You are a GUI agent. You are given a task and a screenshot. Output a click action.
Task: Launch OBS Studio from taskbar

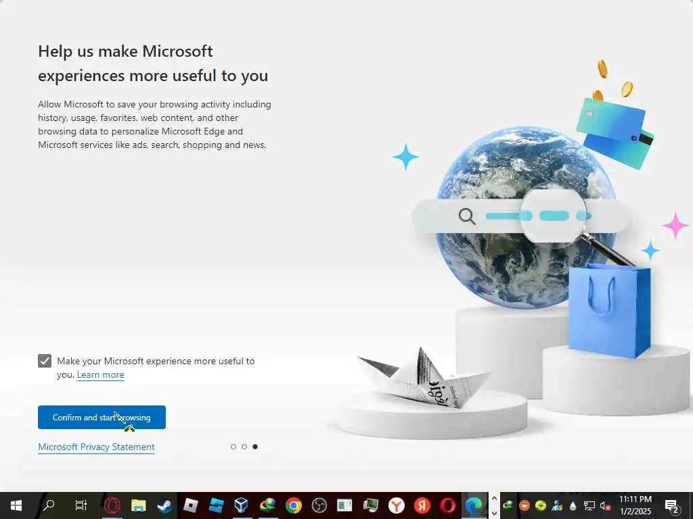coord(319,505)
